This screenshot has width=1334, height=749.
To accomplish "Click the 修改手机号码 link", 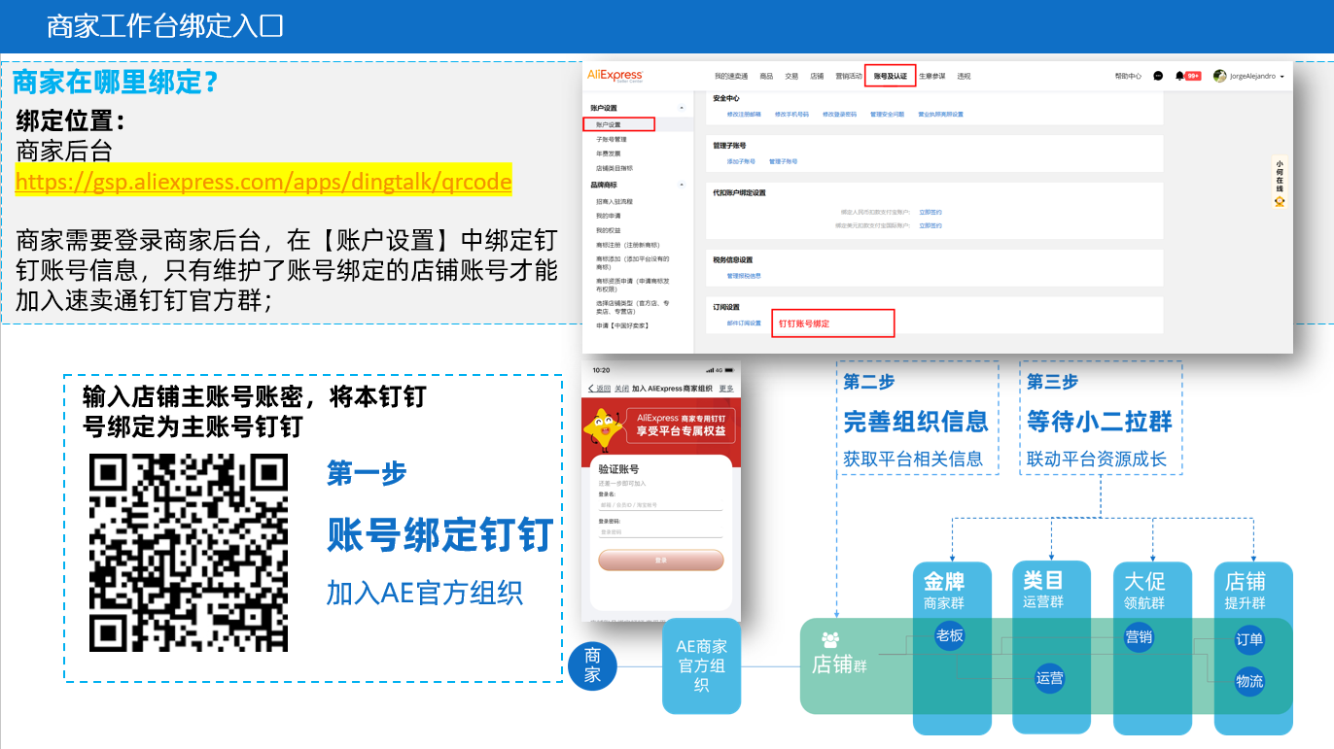I will pyautogui.click(x=791, y=114).
